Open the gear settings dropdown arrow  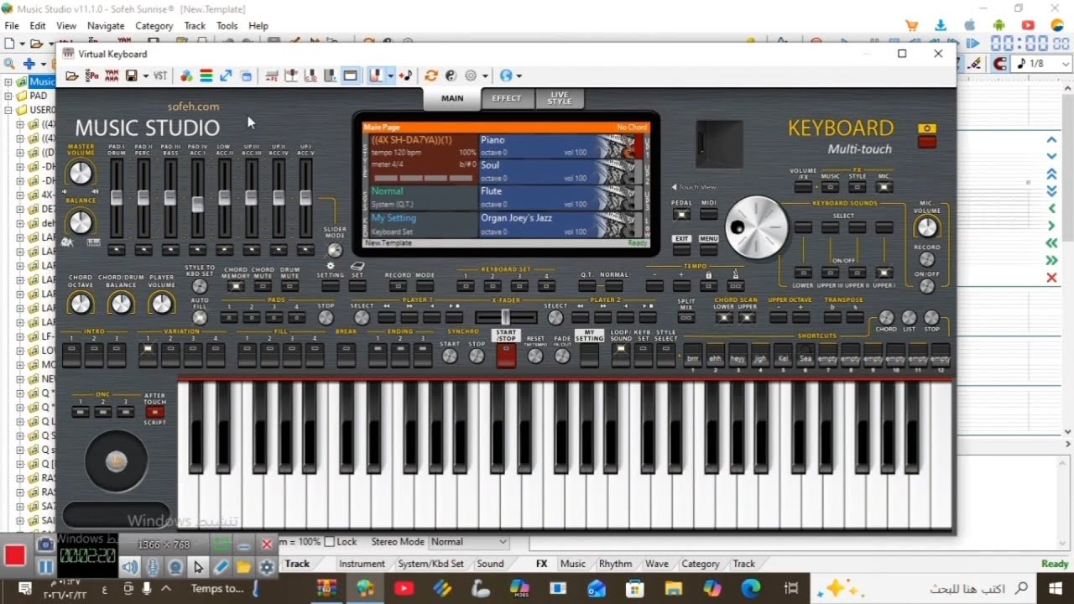485,76
